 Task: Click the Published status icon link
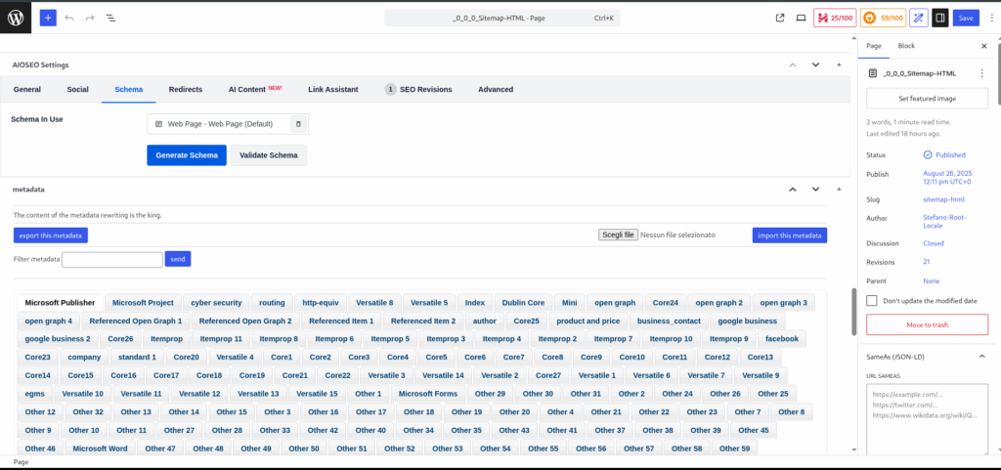point(944,155)
